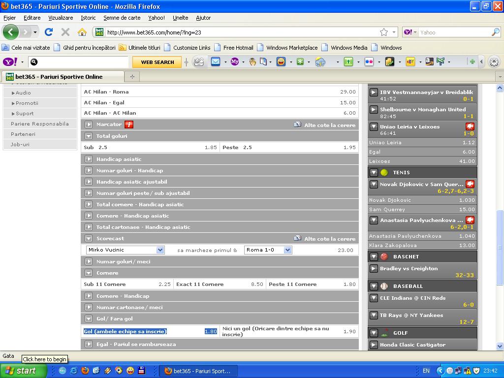Open the Windows Marketplace bookmark
The image size is (504, 378).
coord(288,48)
